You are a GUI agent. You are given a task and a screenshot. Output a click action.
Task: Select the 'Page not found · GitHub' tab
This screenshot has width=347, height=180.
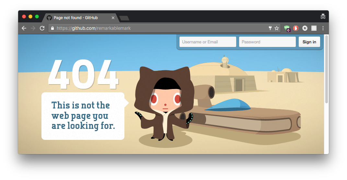(81, 18)
